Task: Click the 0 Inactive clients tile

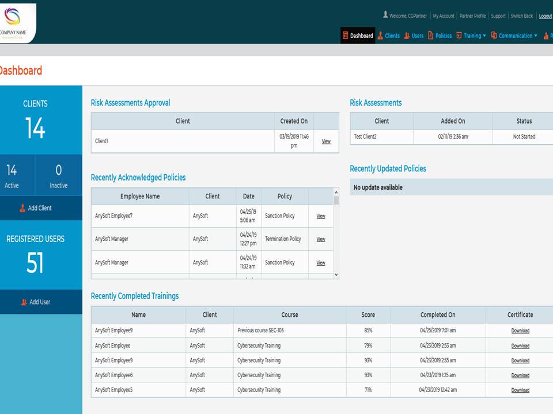Action: (x=59, y=175)
